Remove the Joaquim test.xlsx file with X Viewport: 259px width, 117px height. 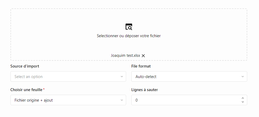pos(143,55)
